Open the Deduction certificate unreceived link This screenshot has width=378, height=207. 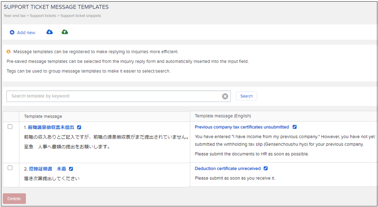tap(228, 168)
